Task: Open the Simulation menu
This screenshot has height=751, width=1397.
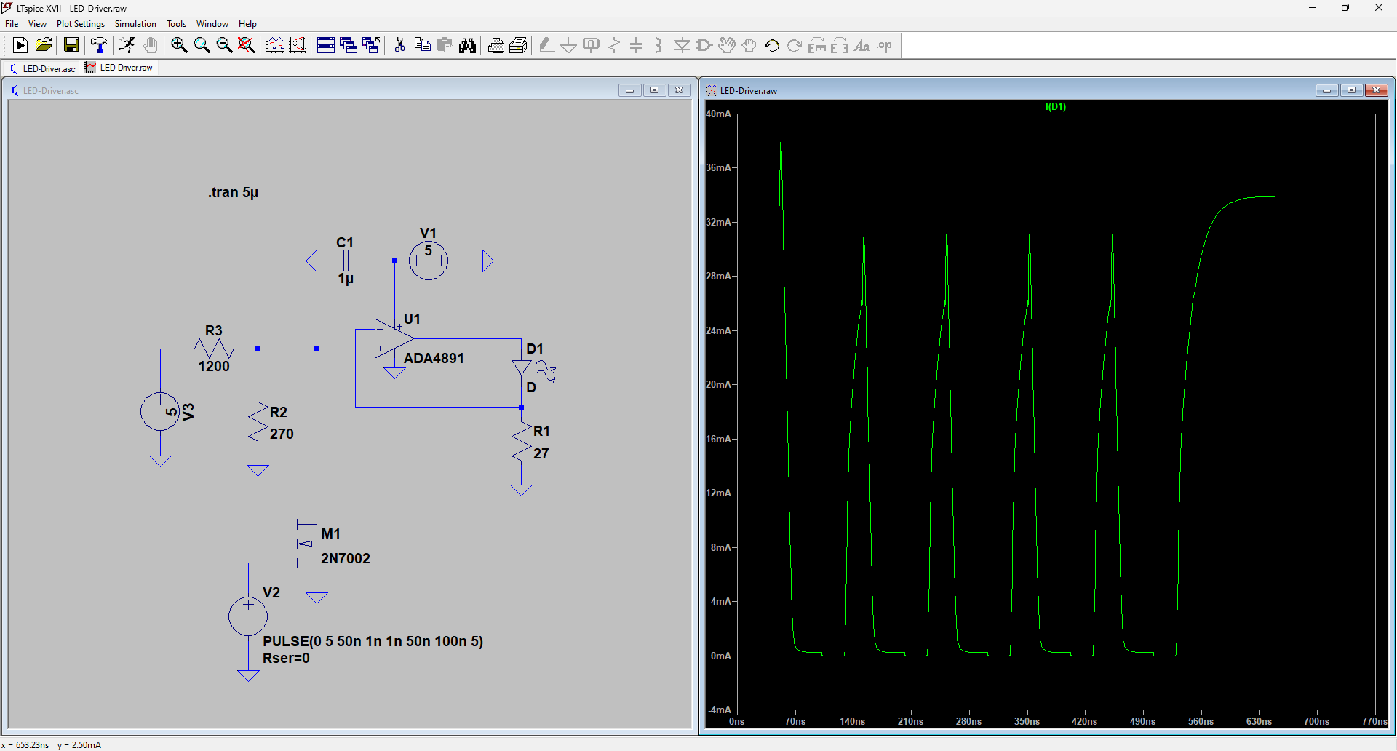Action: pyautogui.click(x=135, y=24)
